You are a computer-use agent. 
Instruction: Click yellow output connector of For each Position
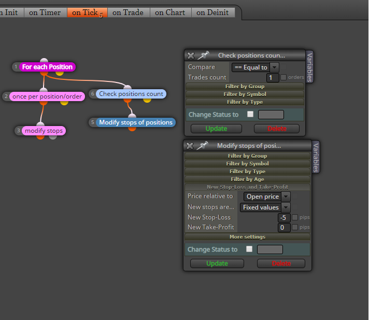(60, 73)
